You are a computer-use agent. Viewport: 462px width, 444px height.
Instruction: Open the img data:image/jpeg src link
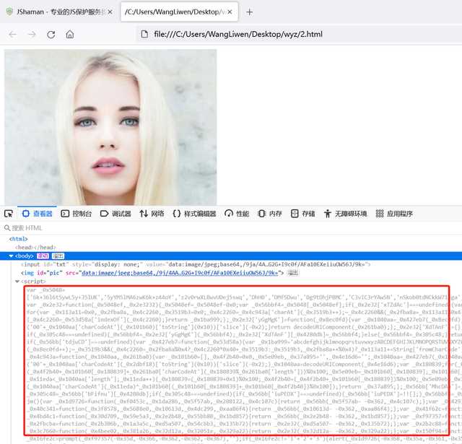[180, 273]
